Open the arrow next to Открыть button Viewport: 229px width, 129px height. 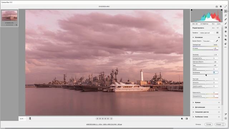[x=224, y=124]
